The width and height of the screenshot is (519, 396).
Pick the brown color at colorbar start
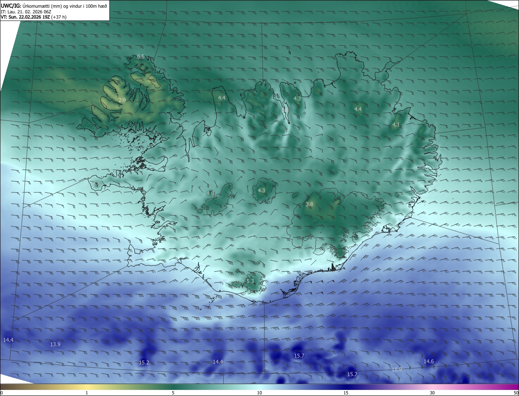point(3,387)
